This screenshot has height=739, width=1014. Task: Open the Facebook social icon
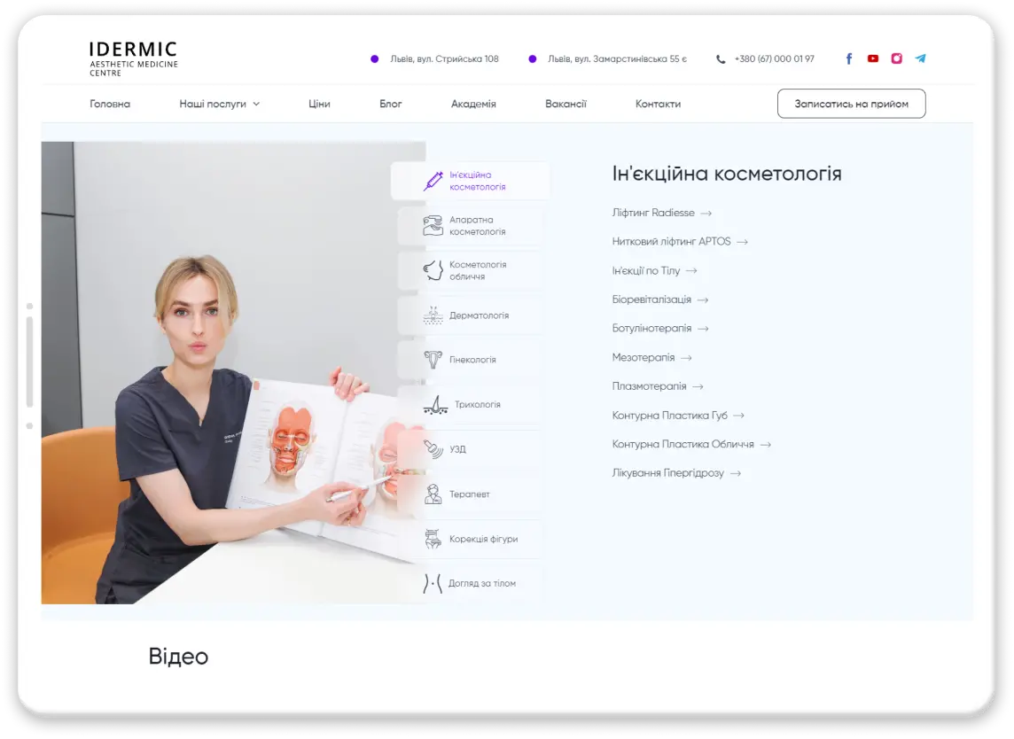pyautogui.click(x=848, y=58)
